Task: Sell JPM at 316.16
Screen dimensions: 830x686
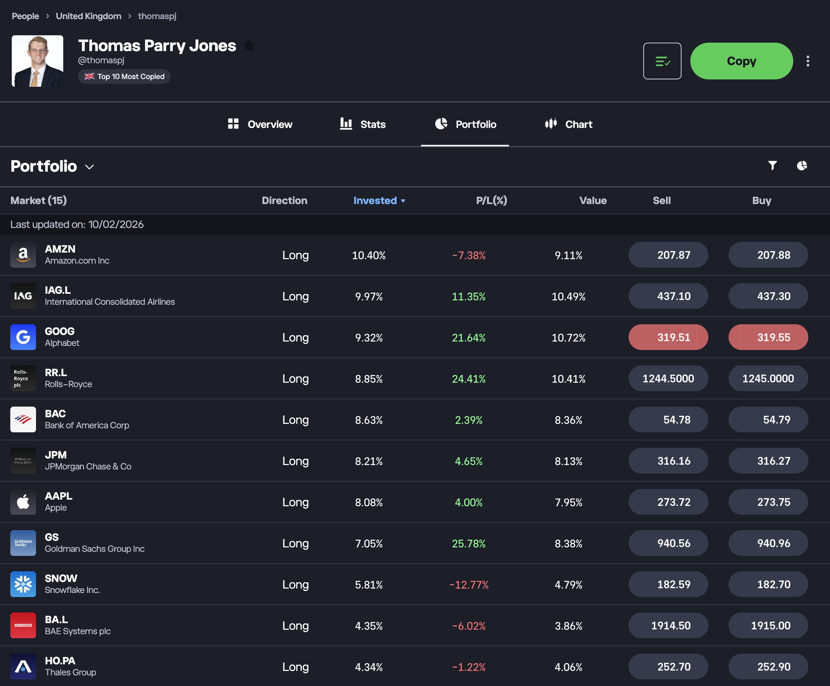Action: point(668,461)
